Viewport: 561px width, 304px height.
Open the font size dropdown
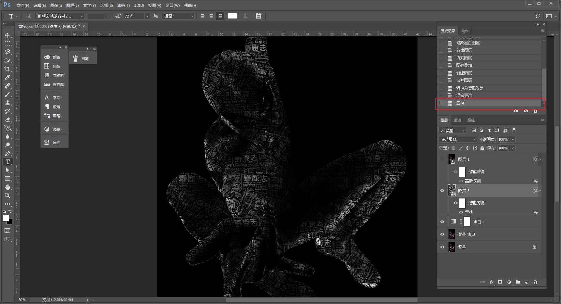click(147, 16)
